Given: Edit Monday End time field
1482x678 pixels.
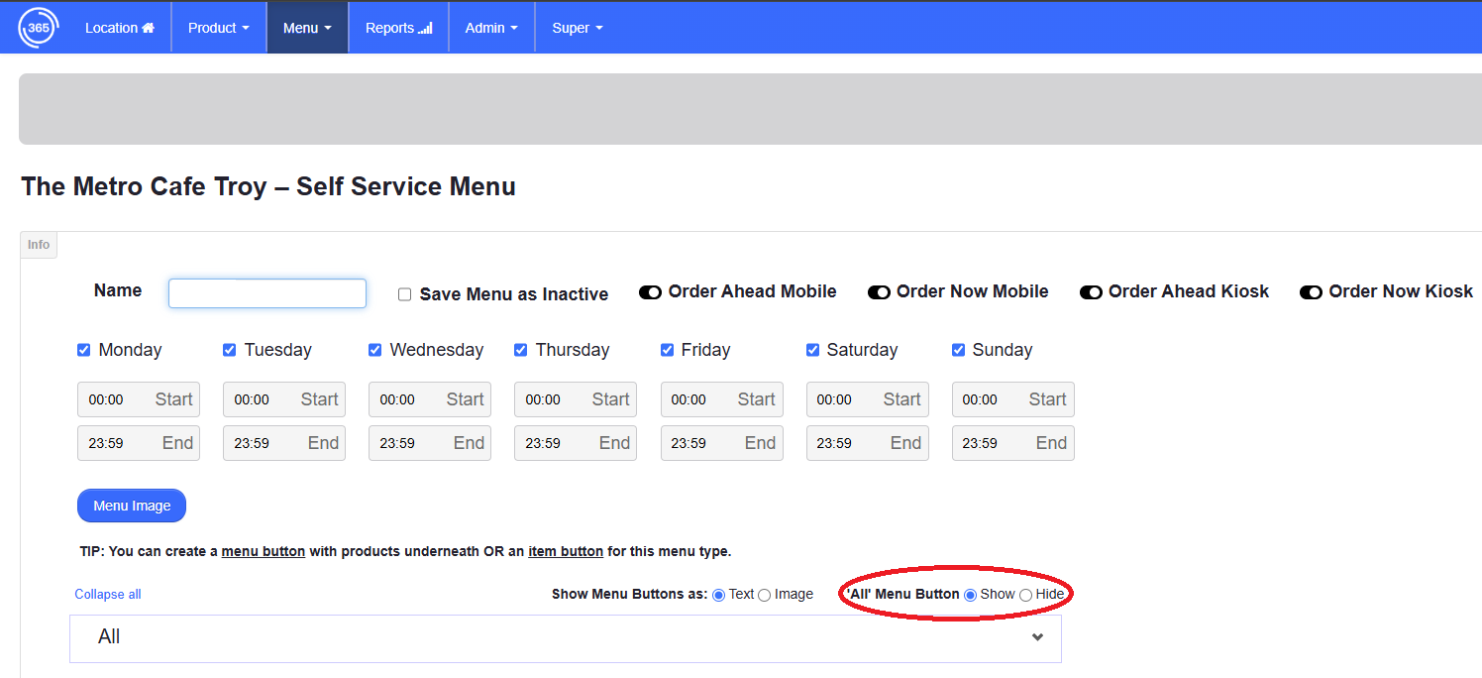Looking at the screenshot, I should coord(139,443).
